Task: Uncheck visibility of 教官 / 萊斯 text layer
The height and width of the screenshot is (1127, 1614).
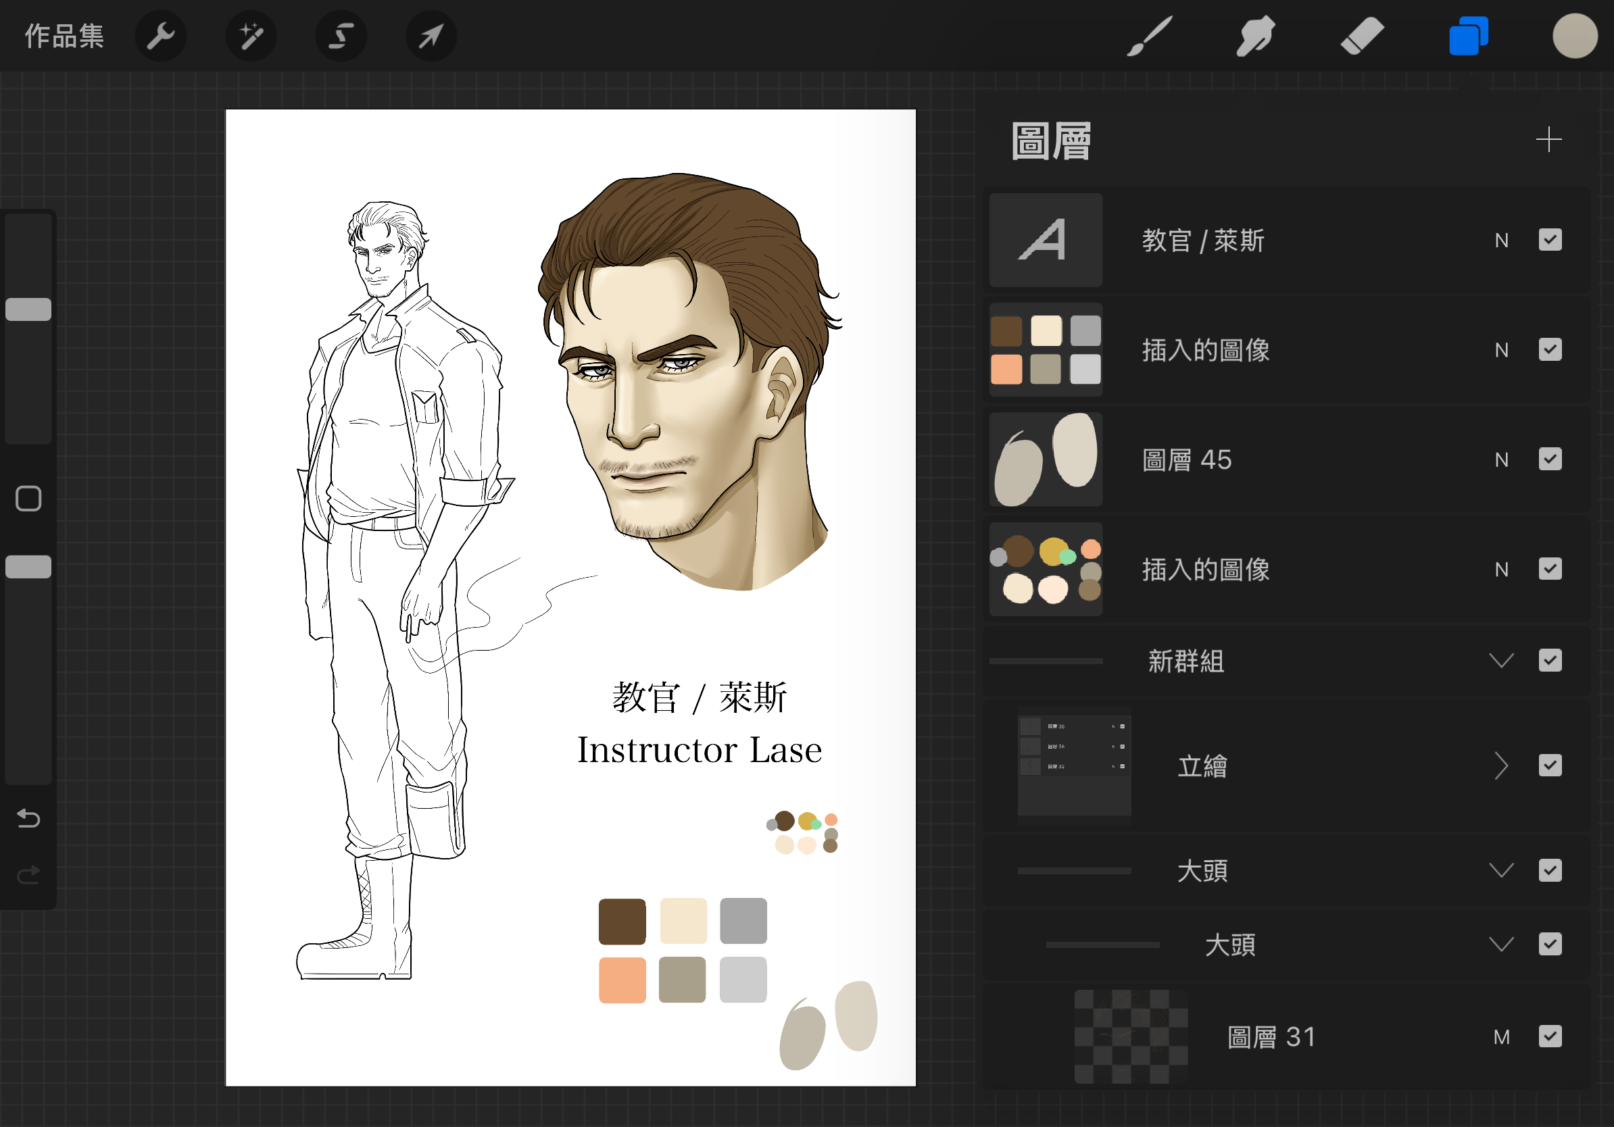Action: [1549, 241]
